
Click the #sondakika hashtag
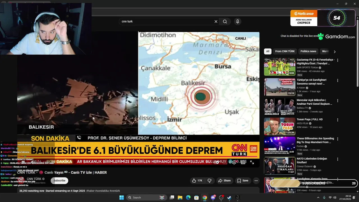click(x=102, y=191)
